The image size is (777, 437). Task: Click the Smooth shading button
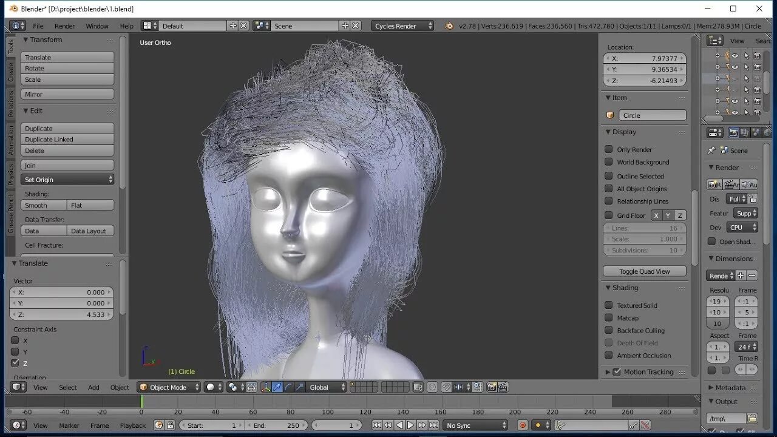(x=44, y=205)
